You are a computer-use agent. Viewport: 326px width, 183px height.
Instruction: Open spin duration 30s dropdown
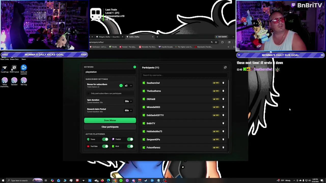tap(128, 101)
